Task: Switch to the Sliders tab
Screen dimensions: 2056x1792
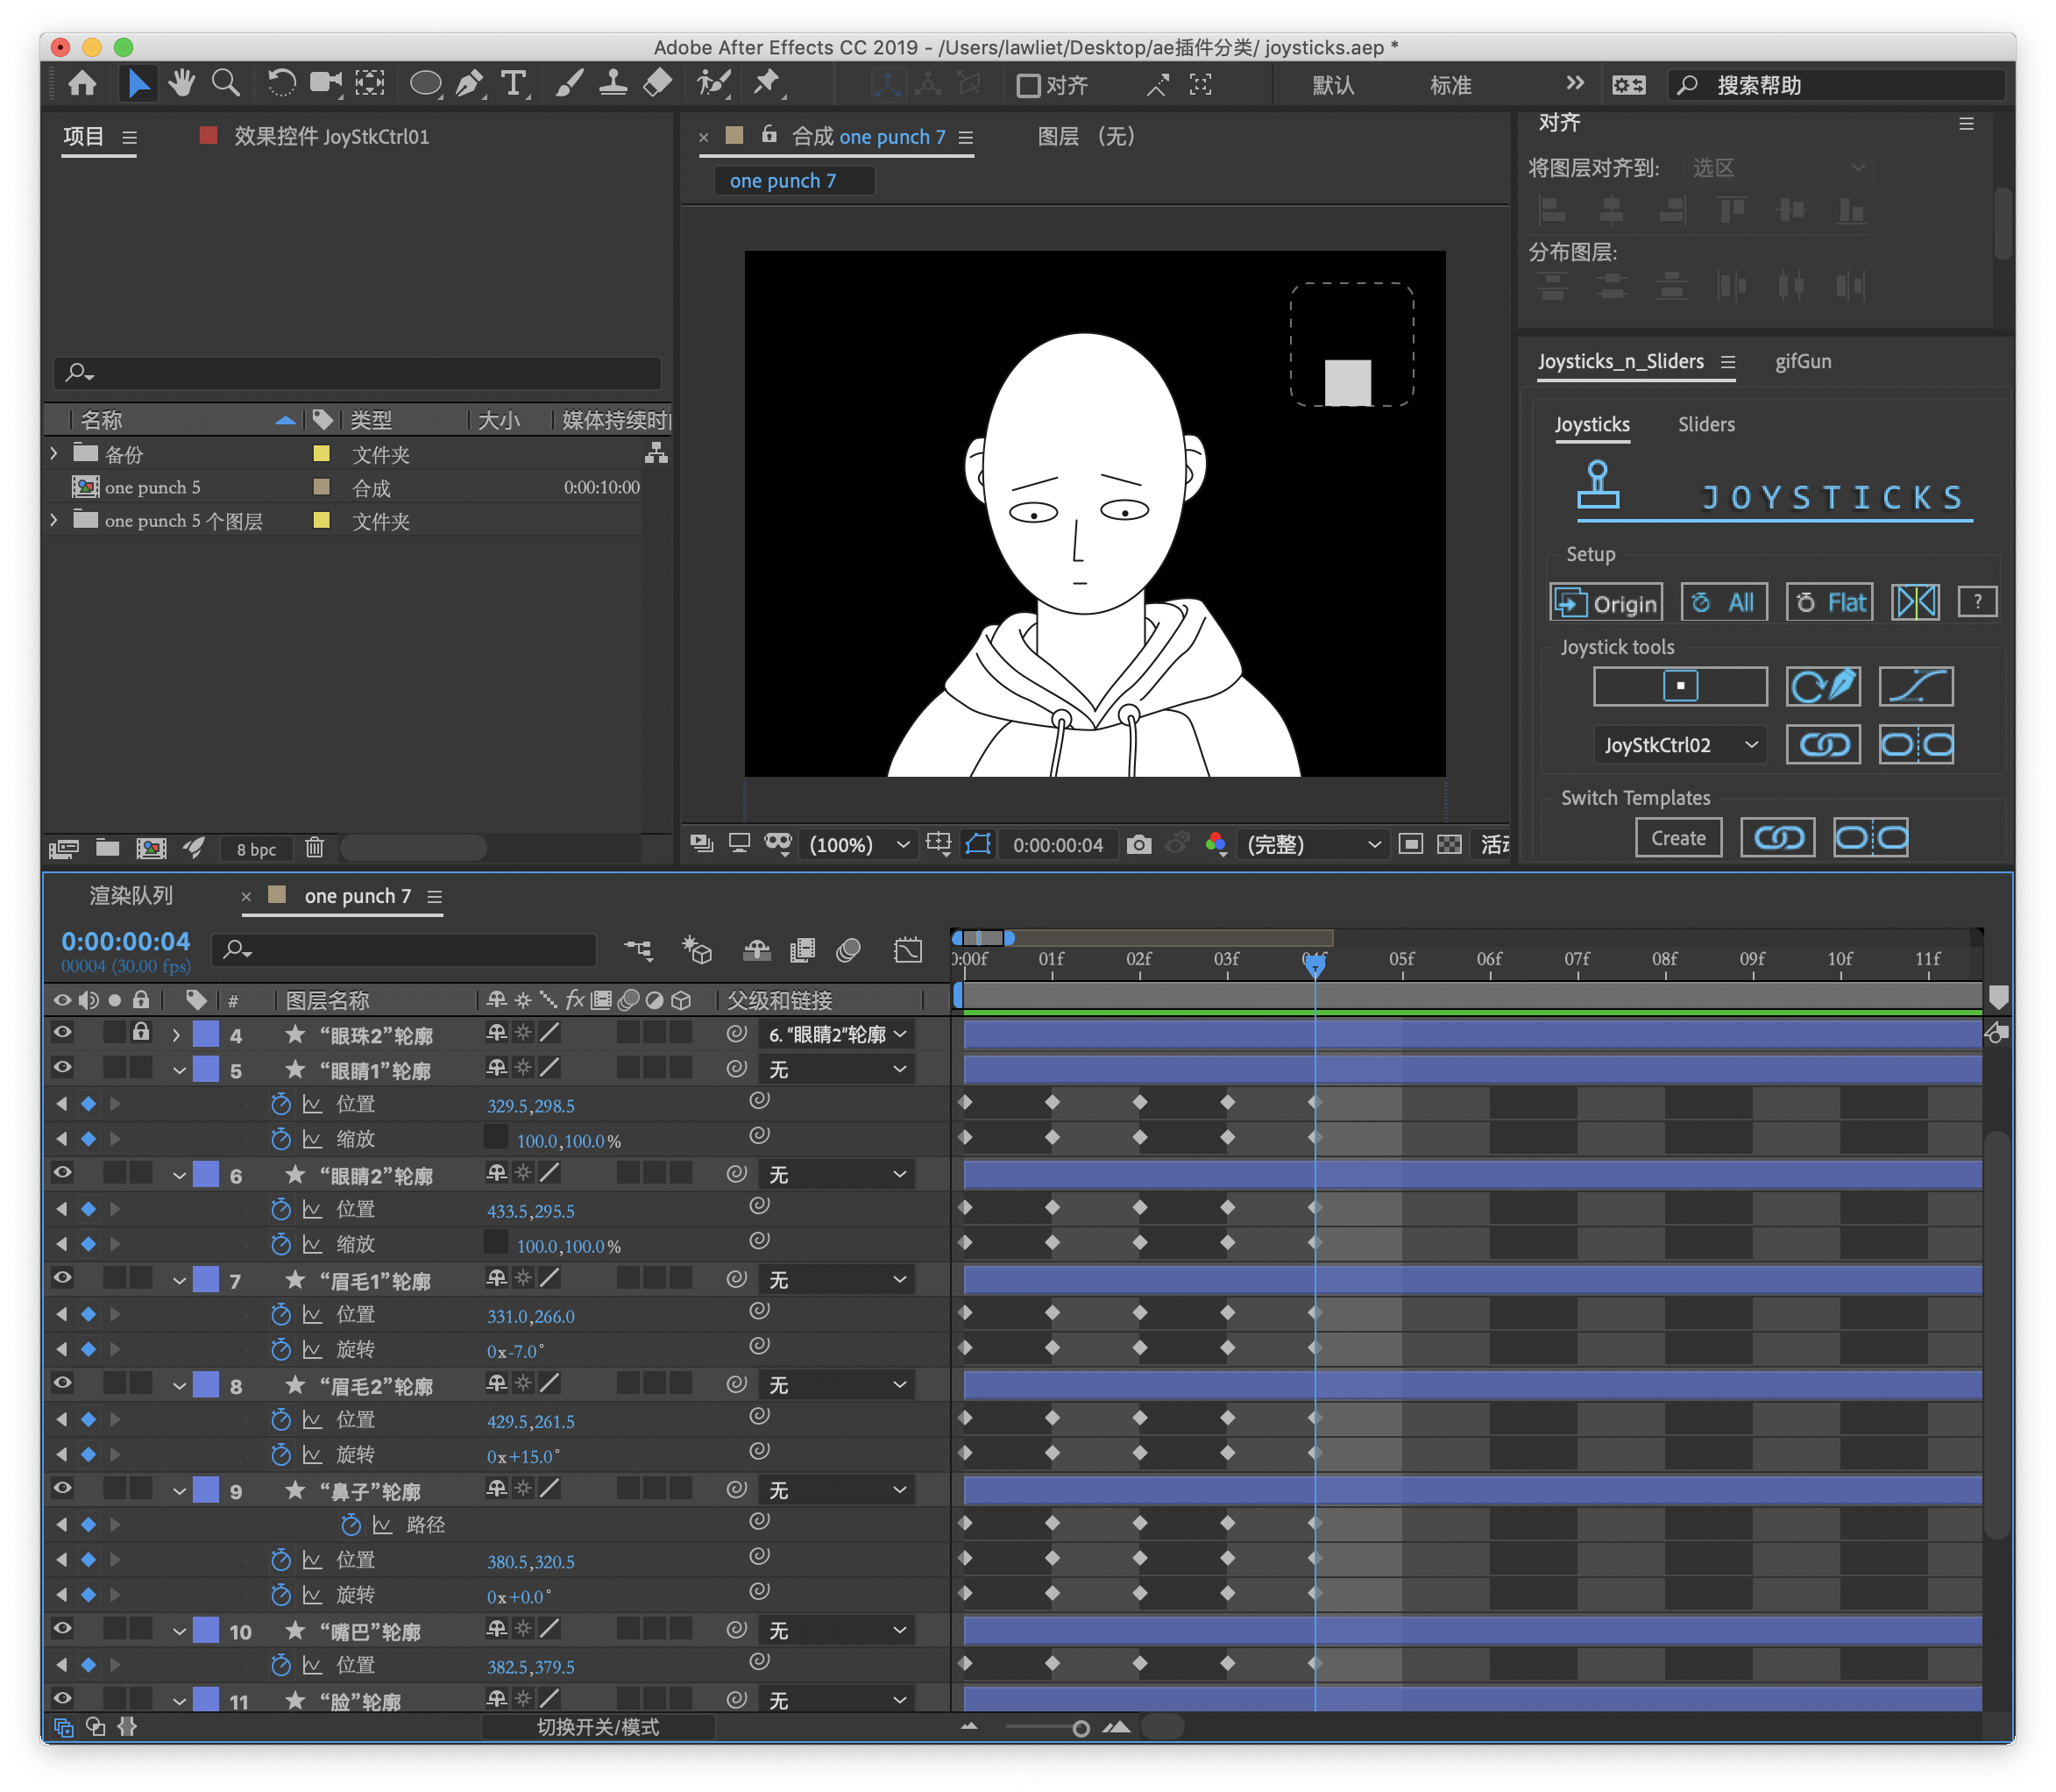Action: (1705, 424)
